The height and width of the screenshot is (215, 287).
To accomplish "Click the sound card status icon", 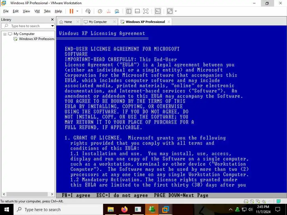I will 264,201.
